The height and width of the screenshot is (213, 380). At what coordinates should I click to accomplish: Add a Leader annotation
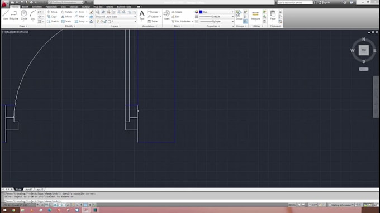pyautogui.click(x=153, y=17)
